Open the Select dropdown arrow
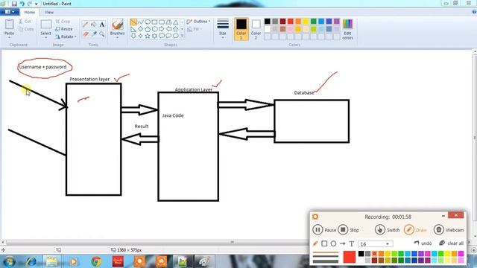 45,37
